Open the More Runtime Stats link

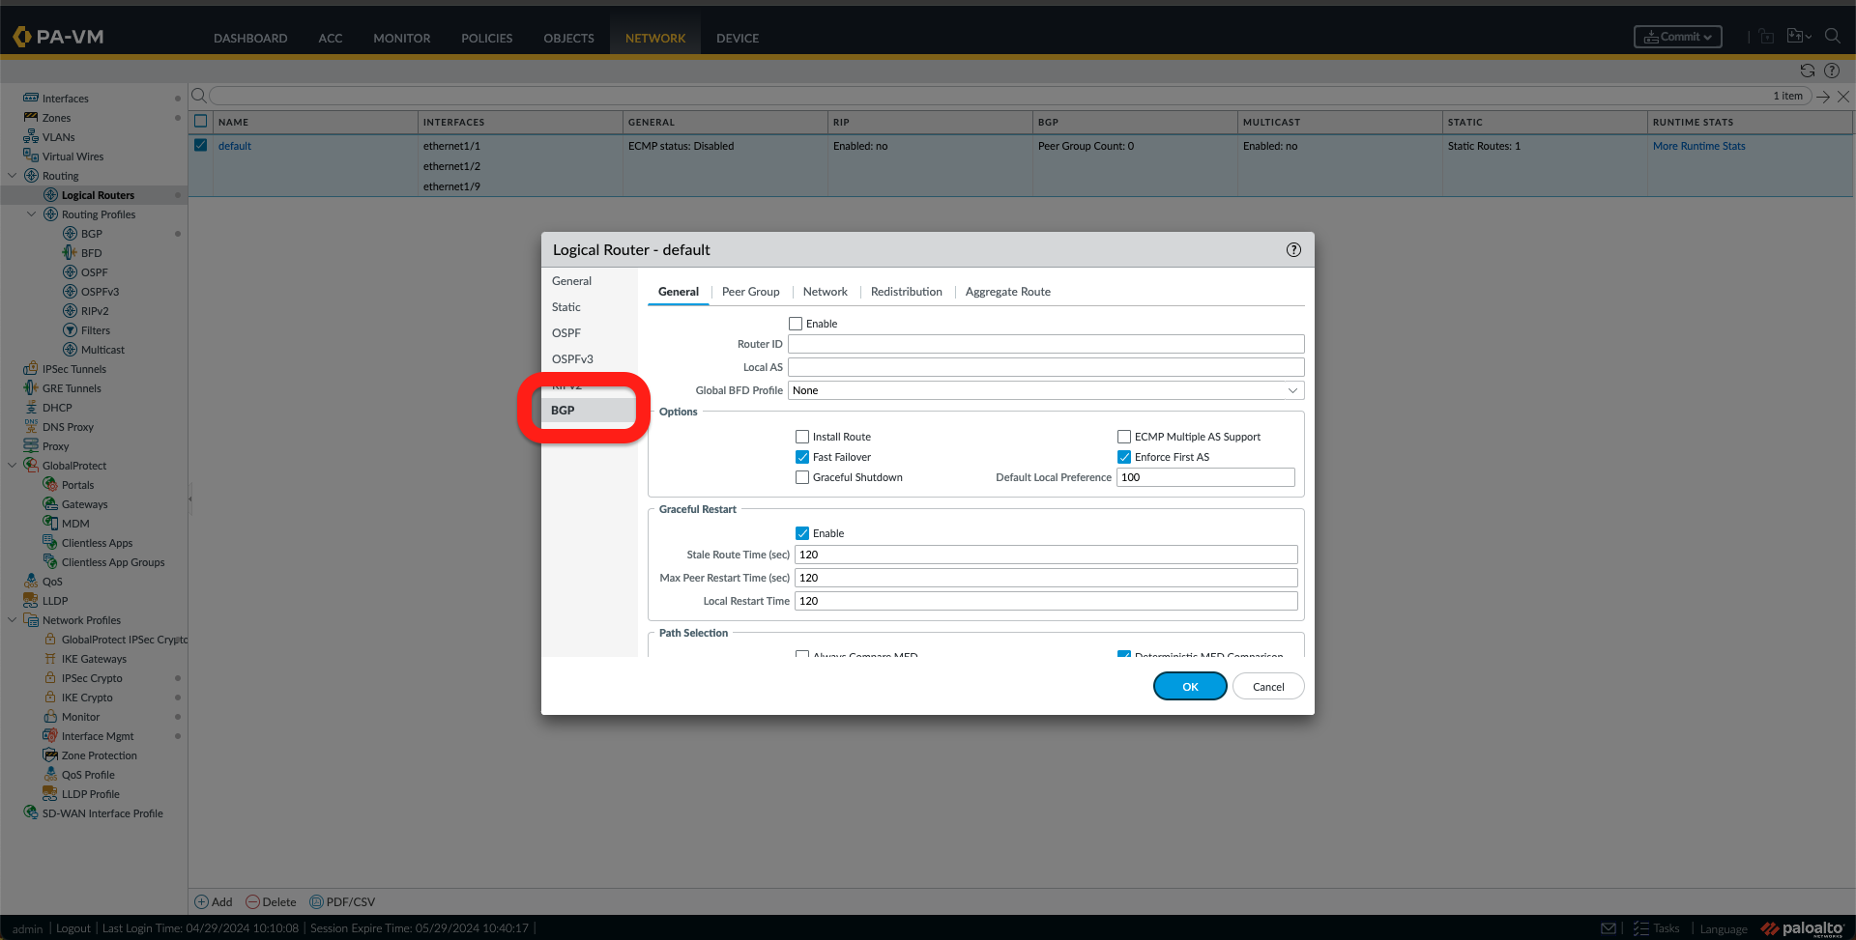[1698, 146]
